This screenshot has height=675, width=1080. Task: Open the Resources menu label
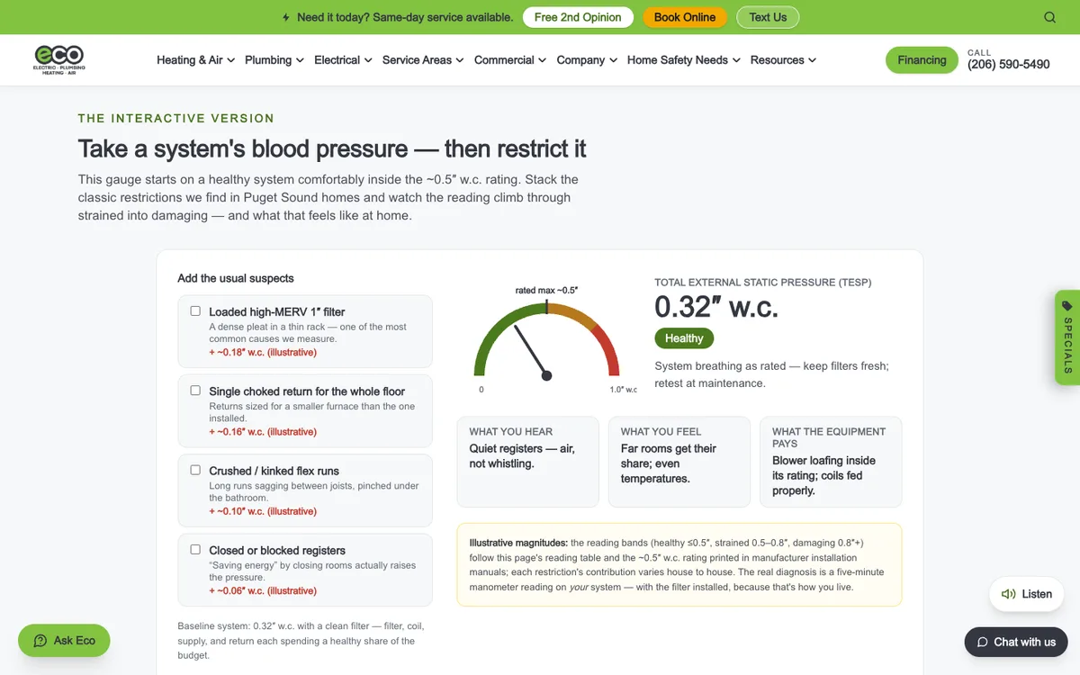tap(777, 60)
